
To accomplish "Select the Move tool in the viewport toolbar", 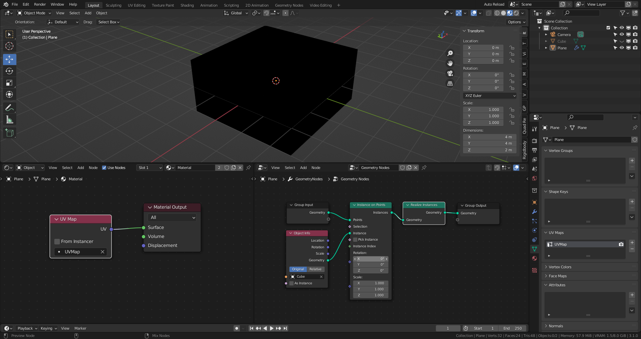I will click(9, 60).
